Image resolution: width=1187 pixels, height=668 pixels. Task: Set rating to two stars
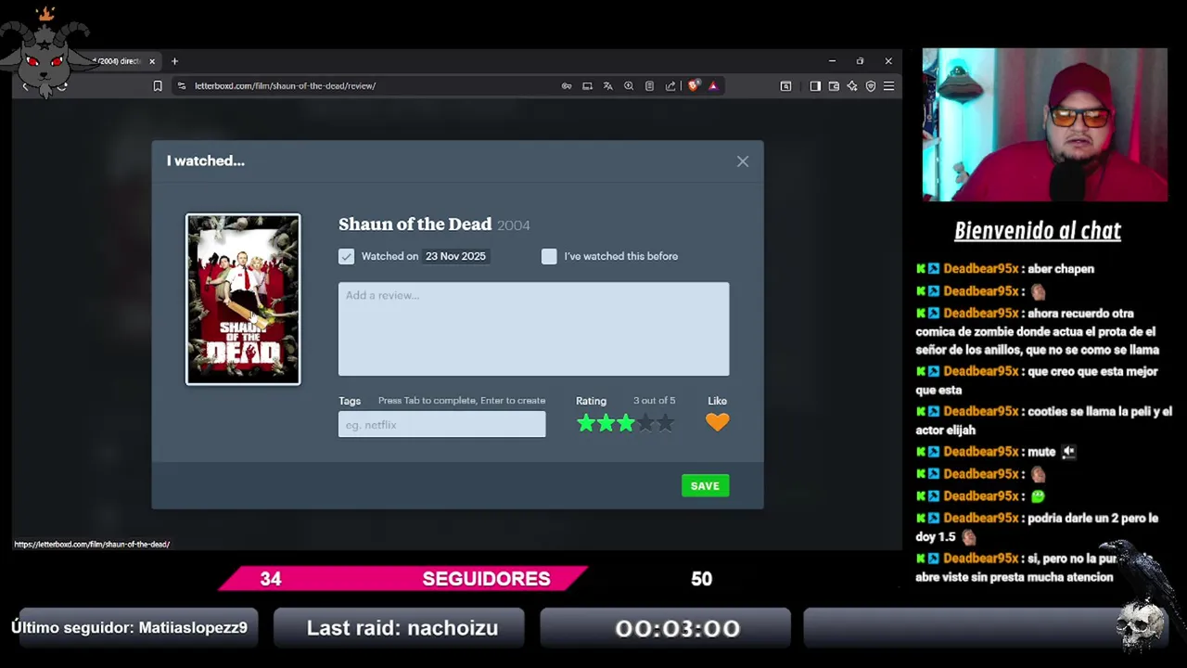(x=606, y=423)
